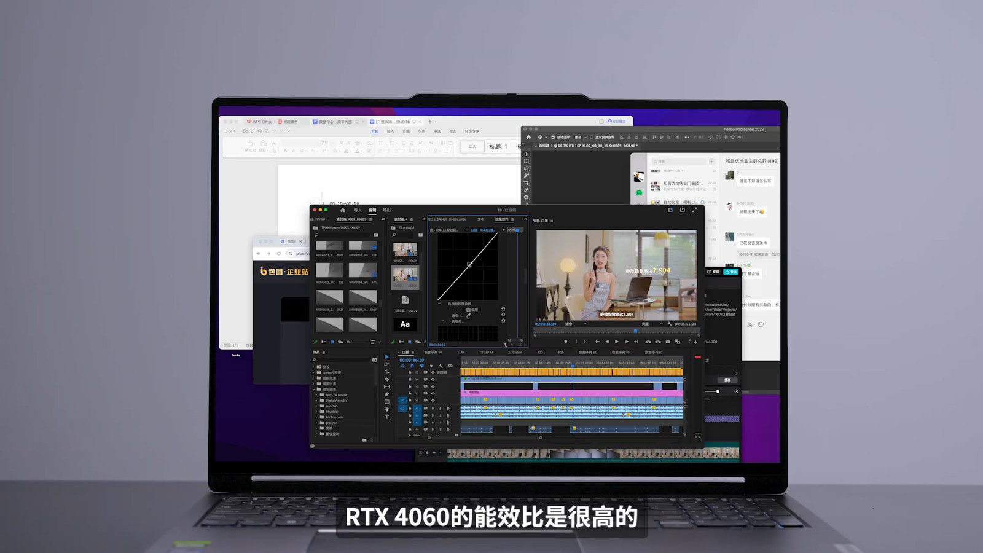The height and width of the screenshot is (553, 983).
Task: Select Photoshop Move tool
Action: pyautogui.click(x=526, y=154)
